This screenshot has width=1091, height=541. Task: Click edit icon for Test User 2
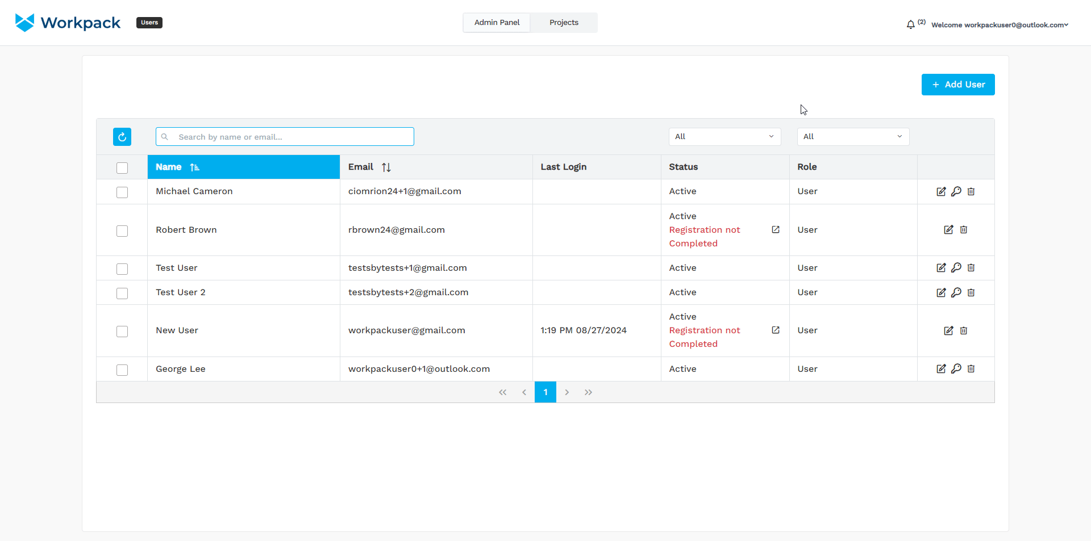(941, 293)
